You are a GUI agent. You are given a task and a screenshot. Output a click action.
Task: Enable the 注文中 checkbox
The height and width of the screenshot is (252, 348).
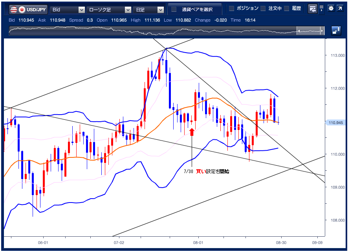coord(263,8)
